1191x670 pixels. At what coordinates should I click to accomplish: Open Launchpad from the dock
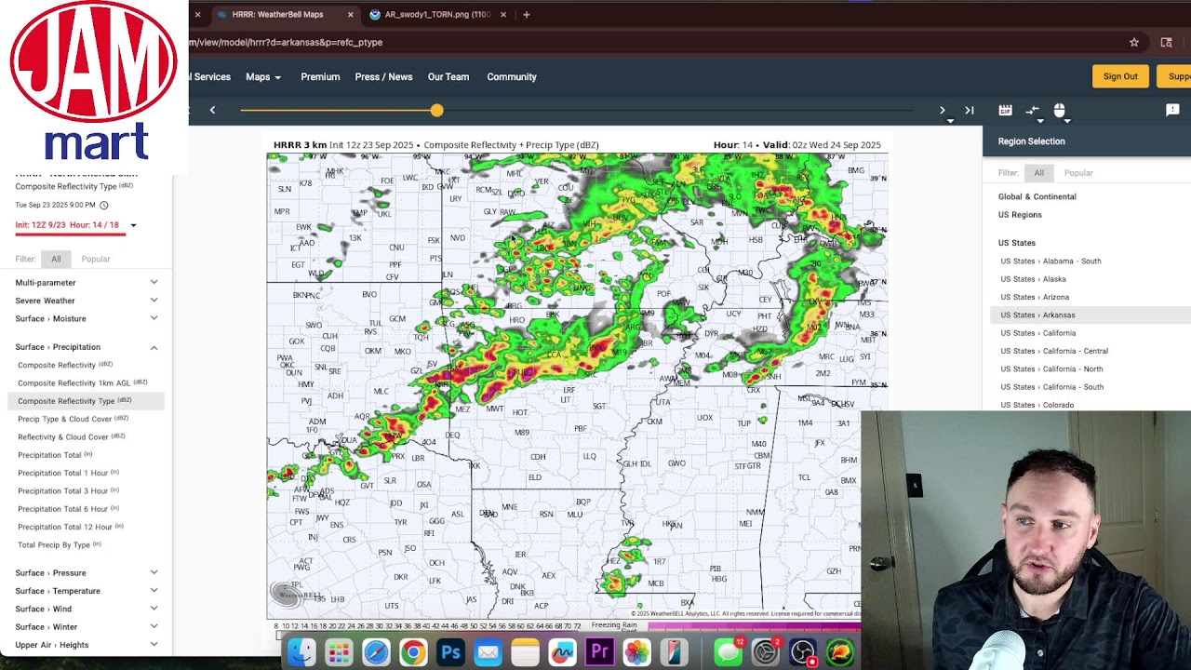339,652
